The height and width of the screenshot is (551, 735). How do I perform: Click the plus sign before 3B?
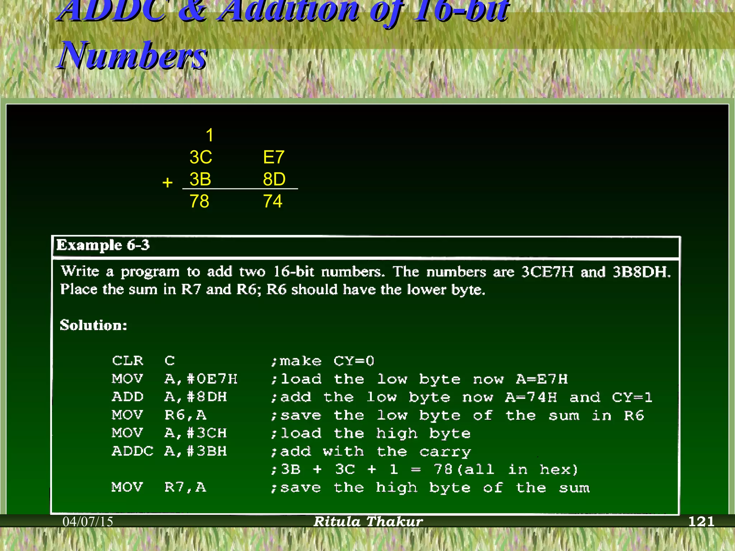point(167,183)
